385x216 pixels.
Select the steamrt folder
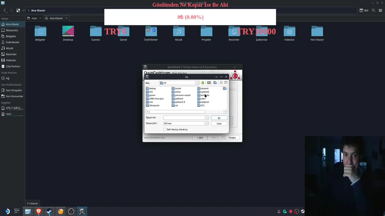203,88
